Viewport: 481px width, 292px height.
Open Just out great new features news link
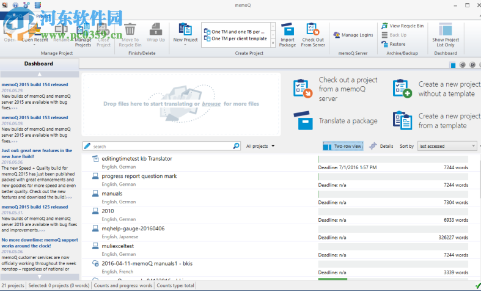pos(37,154)
